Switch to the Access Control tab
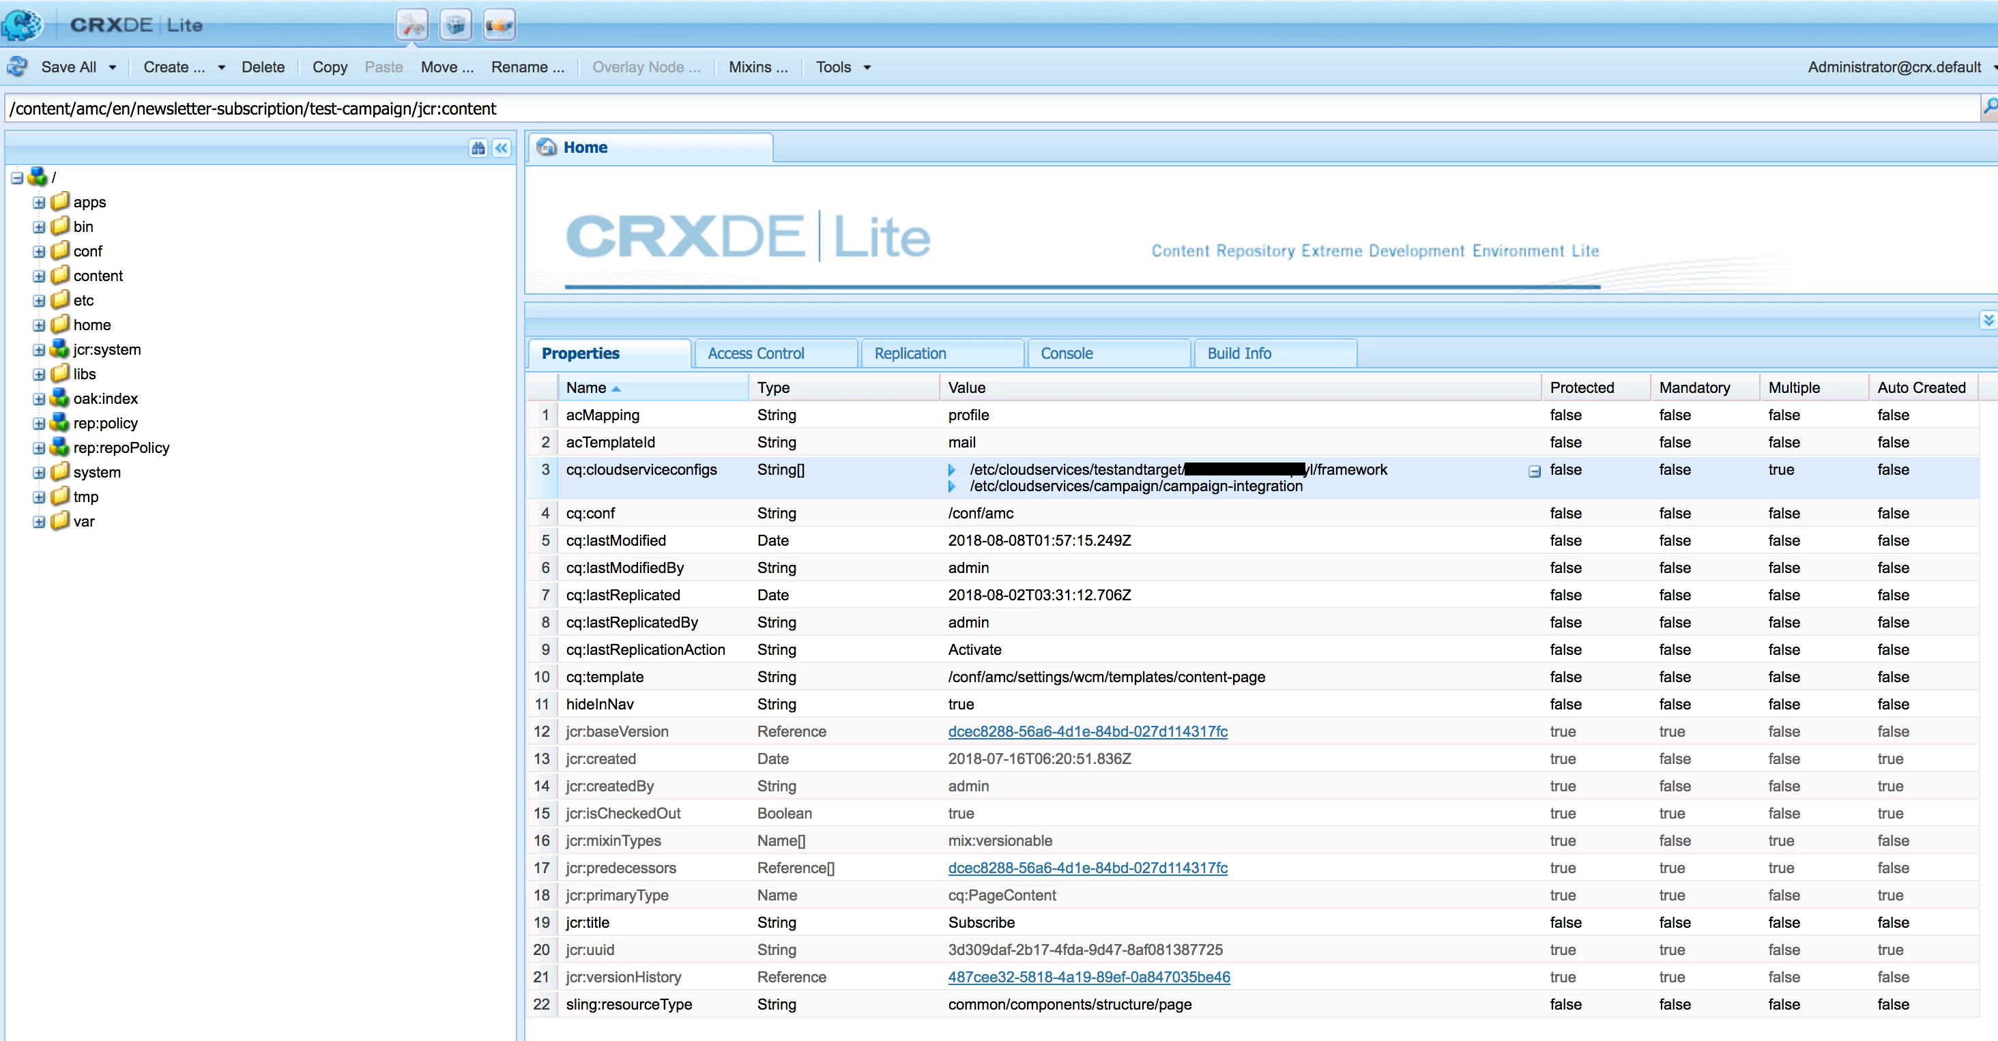1998x1041 pixels. [755, 353]
